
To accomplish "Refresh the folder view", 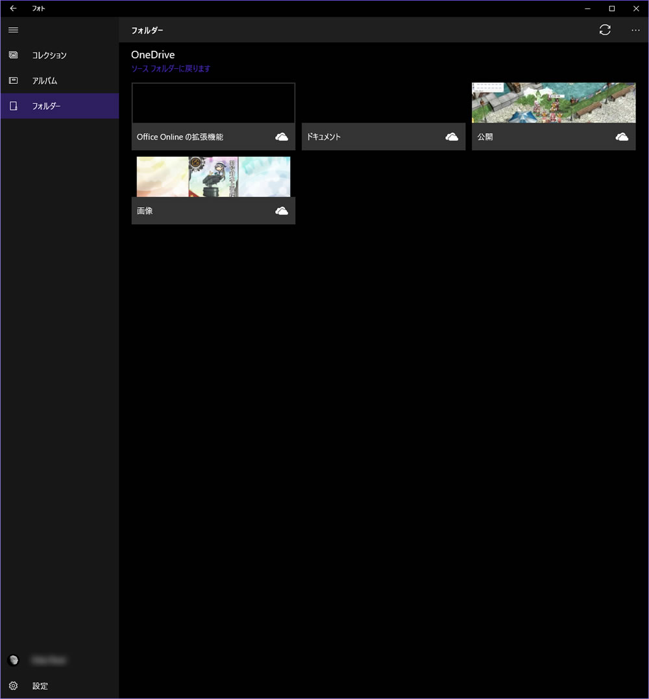I will click(x=605, y=30).
